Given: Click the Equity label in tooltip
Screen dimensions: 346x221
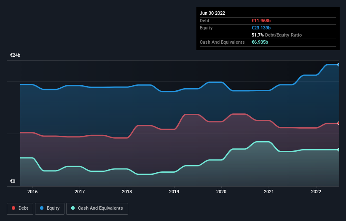Looking at the screenshot, I should (206, 28).
